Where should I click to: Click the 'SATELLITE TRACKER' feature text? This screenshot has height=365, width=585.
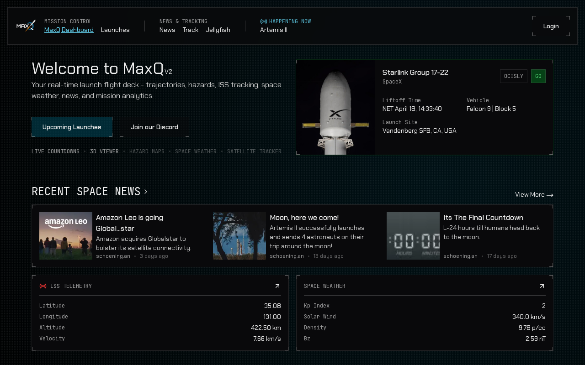254,151
